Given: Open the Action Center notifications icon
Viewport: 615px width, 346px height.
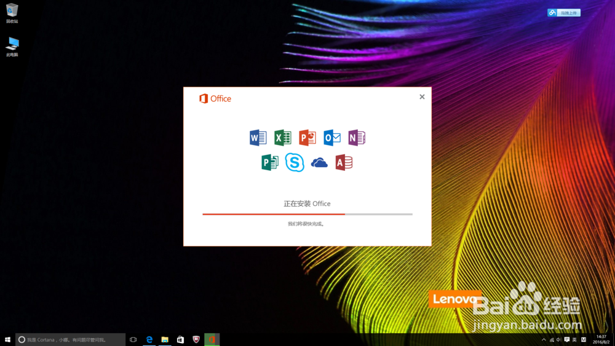Looking at the screenshot, I should point(567,340).
